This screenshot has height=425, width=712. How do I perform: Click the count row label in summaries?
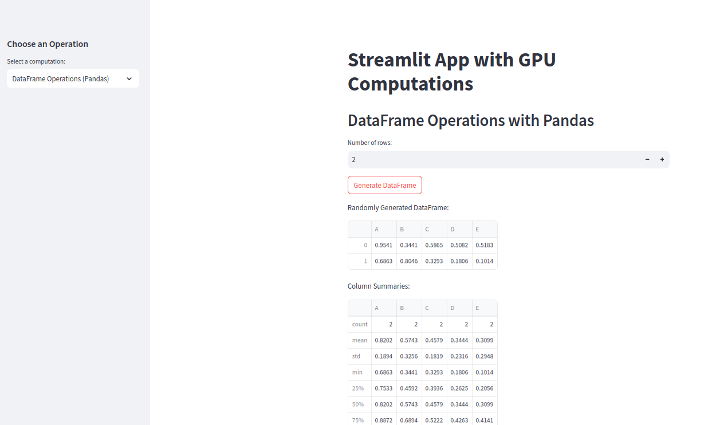[360, 324]
